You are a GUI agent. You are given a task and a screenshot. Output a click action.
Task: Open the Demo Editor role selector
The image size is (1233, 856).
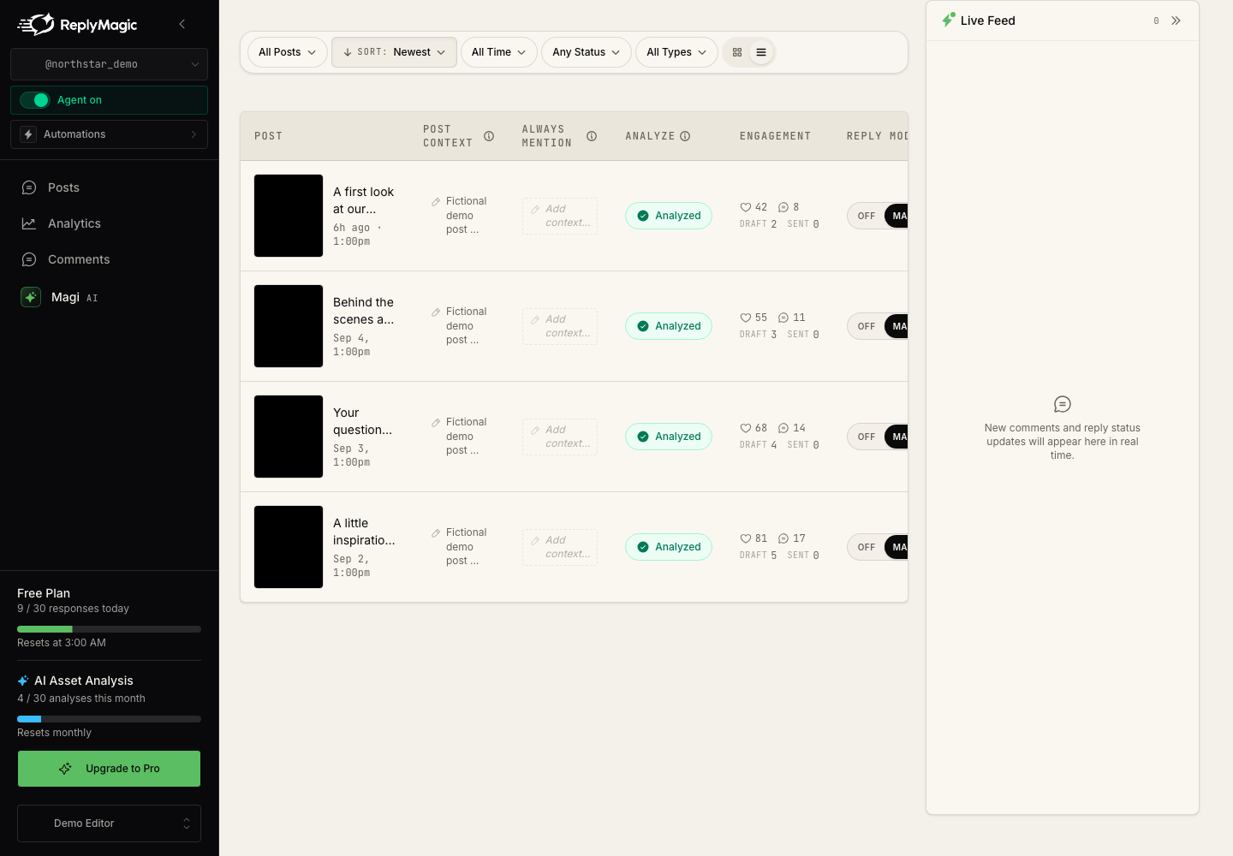(x=109, y=823)
